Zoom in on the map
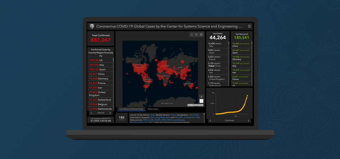The width and height of the screenshot is (340, 159). tap(201, 97)
